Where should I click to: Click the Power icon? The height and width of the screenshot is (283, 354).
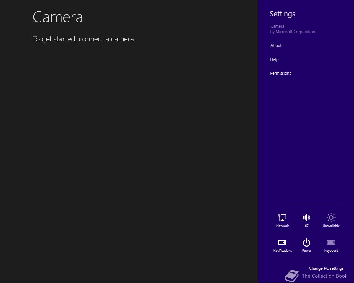306,242
